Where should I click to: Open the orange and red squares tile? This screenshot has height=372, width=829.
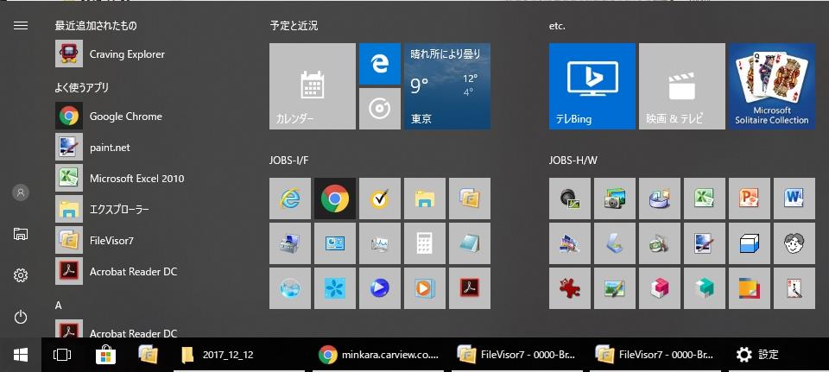click(x=750, y=288)
